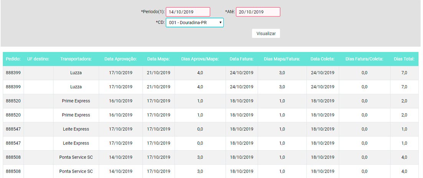Click the Data Mapa column header

pos(159,59)
